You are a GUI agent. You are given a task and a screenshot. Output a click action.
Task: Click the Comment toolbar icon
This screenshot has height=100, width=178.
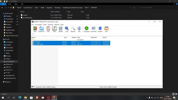coord(93,29)
